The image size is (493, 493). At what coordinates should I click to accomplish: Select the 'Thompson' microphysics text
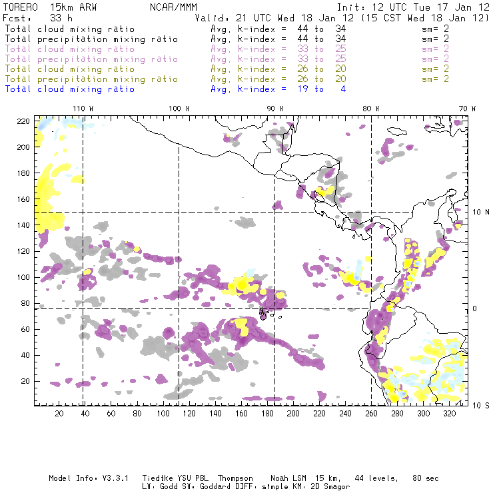(235, 478)
